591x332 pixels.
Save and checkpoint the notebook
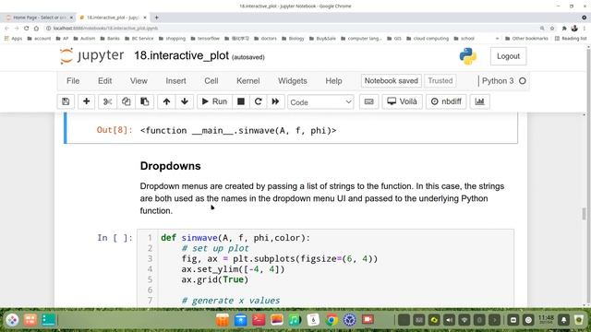[x=66, y=101]
